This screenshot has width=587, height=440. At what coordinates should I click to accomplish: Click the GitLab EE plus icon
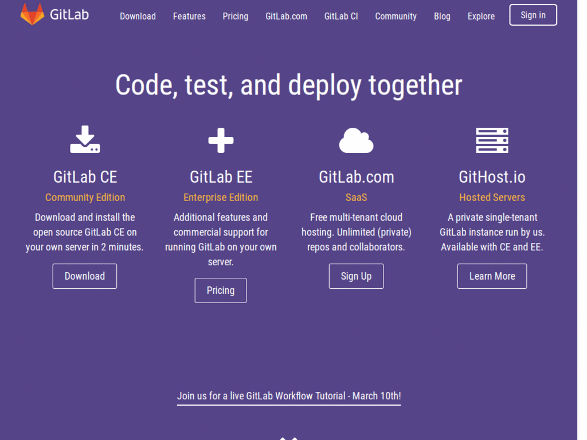221,140
